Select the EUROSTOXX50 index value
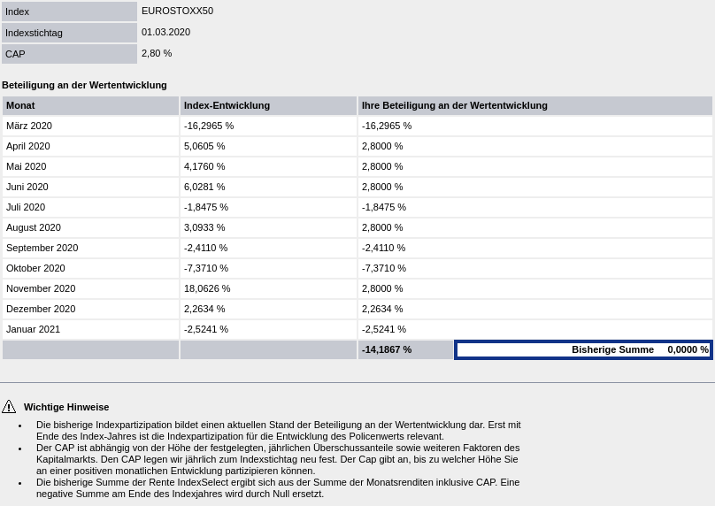 [x=177, y=11]
